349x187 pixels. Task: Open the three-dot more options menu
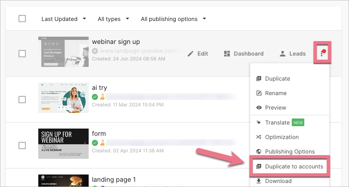[322, 53]
